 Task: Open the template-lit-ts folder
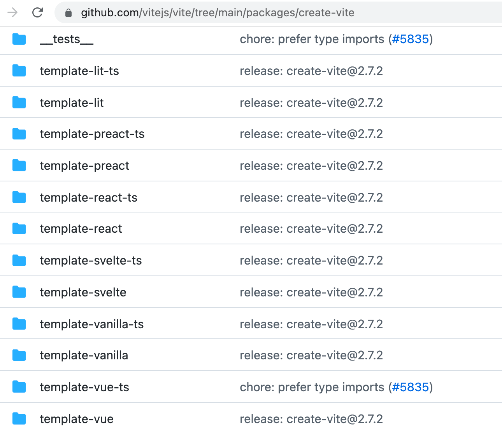(79, 71)
